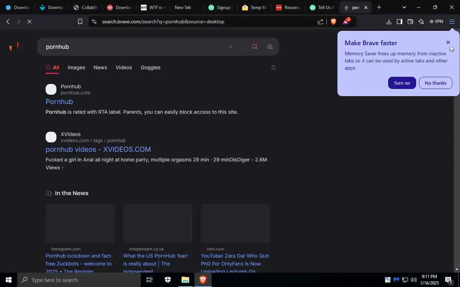This screenshot has height=287, width=460.
Task: Click the VPN button in toolbar
Action: (x=436, y=22)
